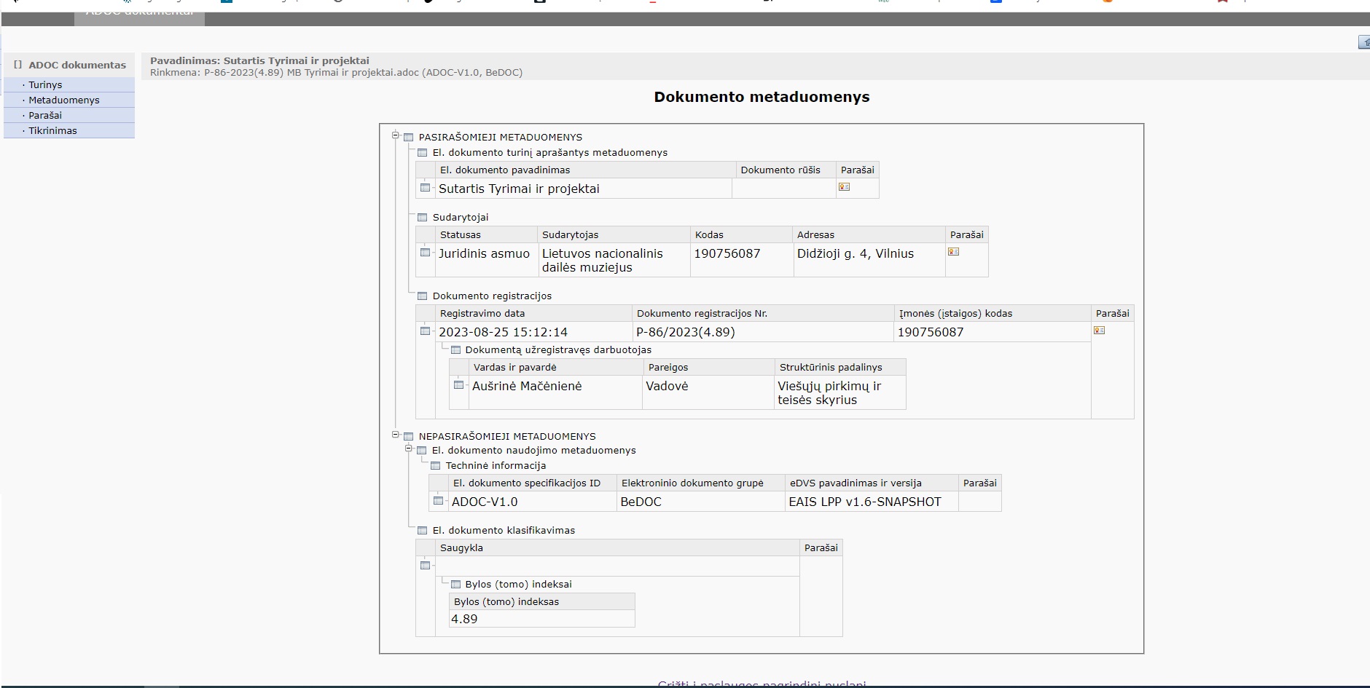This screenshot has width=1370, height=688.
Task: Open Tikrinimas in the sidebar
Action: [x=52, y=131]
